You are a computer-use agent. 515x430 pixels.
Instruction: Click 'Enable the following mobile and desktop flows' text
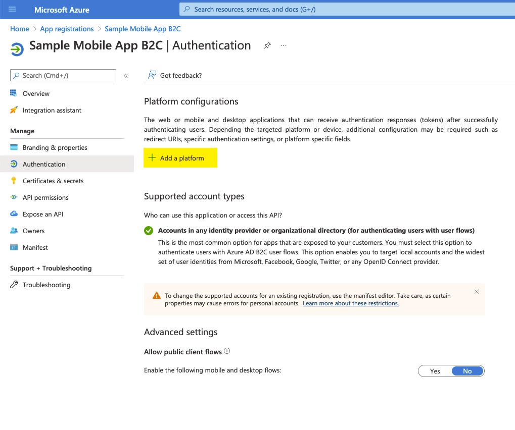point(212,370)
